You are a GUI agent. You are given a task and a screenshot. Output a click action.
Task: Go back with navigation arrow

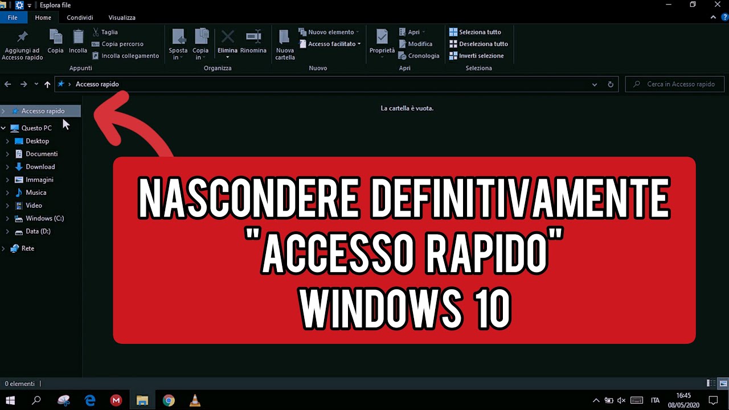coord(8,84)
